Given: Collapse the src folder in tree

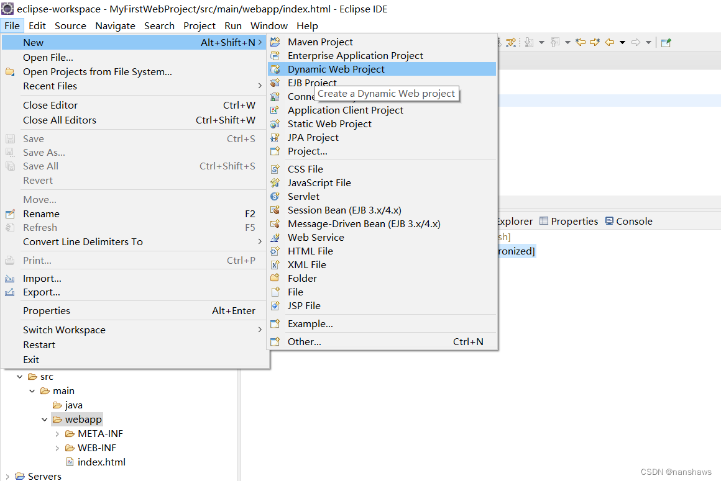Looking at the screenshot, I should click(x=19, y=377).
